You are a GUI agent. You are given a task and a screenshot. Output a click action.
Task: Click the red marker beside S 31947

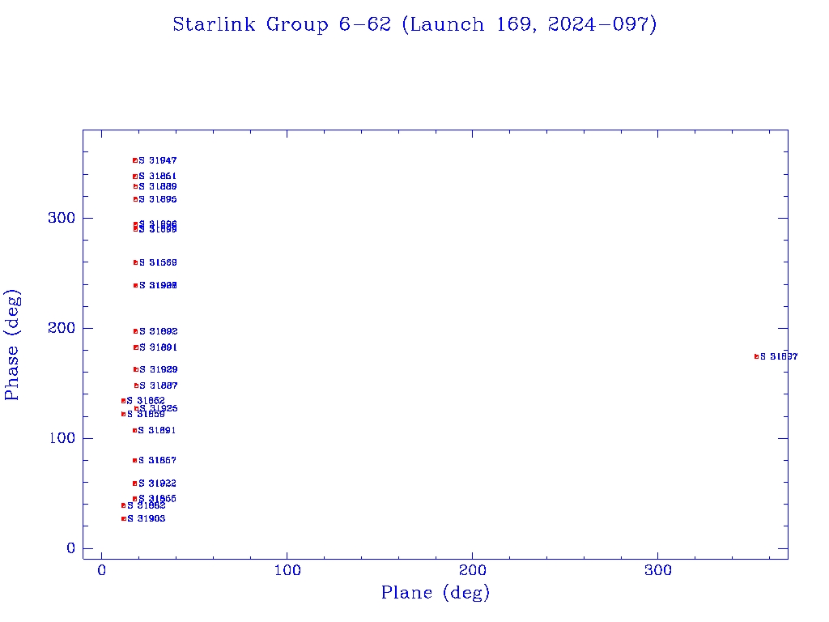135,160
